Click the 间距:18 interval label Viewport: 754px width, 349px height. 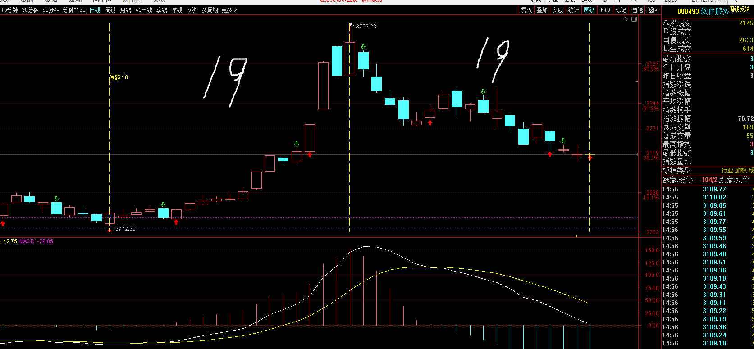click(x=119, y=77)
